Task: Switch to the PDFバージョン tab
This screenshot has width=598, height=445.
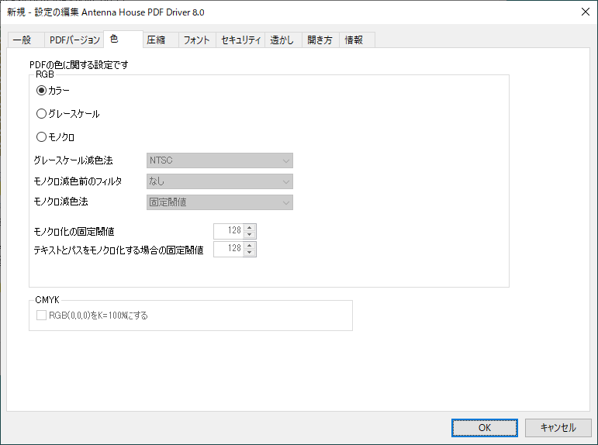Action: click(74, 40)
